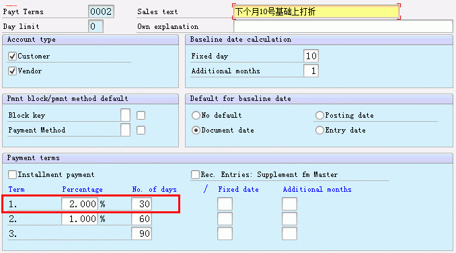Click the Payment terms group title
Image resolution: width=456 pixels, height=253 pixels.
click(33, 158)
